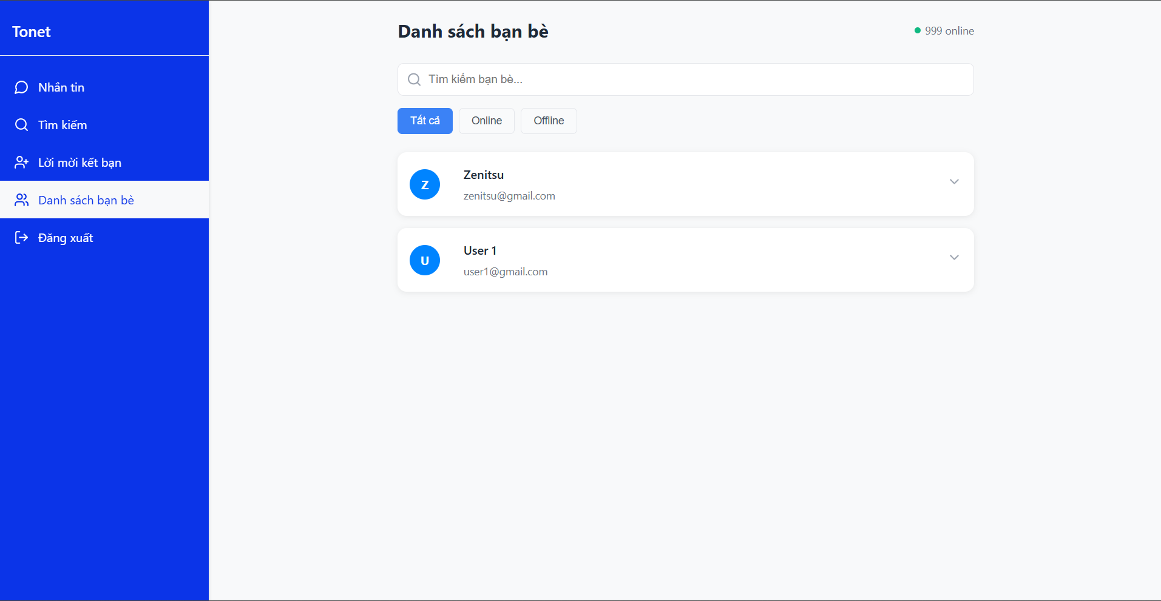Click the magnifier icon beside Tìm kiếm in sidebar
Viewport: 1161px width, 601px height.
click(x=21, y=125)
